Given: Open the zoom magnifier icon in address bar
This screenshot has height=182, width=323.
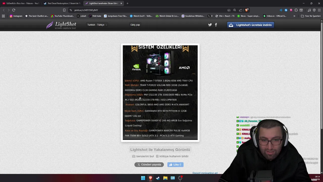Looking at the screenshot, I should click(235, 10).
